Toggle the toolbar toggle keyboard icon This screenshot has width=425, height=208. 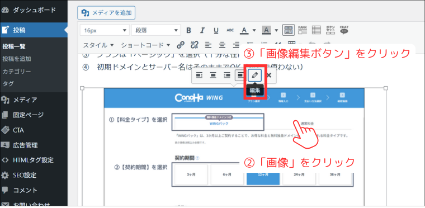pos(289,30)
